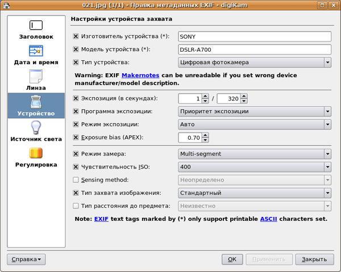Open the Дата и время calendar icon
This screenshot has width=341, height=272.
[x=36, y=51]
